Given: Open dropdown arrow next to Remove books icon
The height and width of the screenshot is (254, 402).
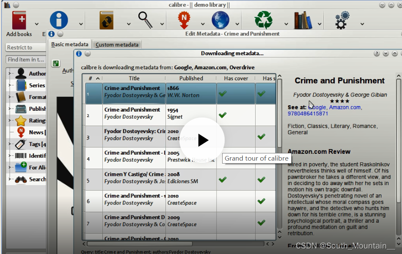Looking at the screenshot, I should [x=286, y=24].
